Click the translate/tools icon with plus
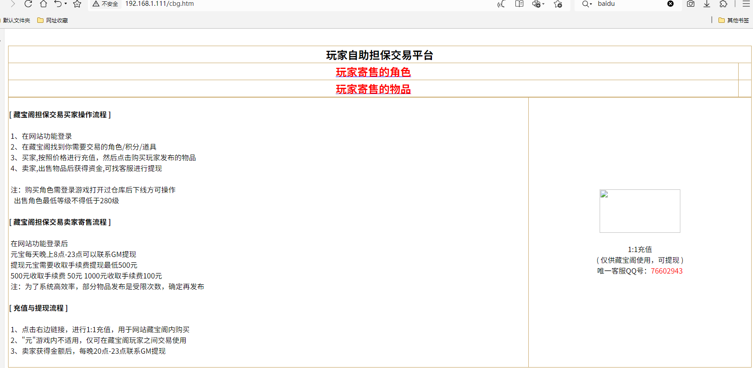The height and width of the screenshot is (368, 753). [x=536, y=4]
